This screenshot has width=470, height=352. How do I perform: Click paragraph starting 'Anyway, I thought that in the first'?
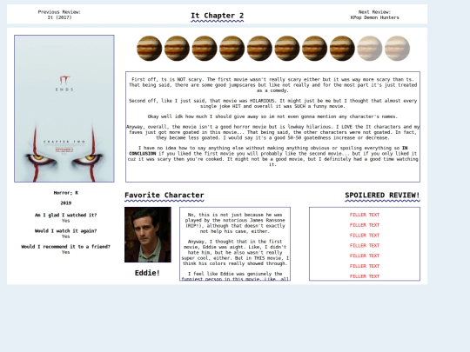tap(235, 252)
